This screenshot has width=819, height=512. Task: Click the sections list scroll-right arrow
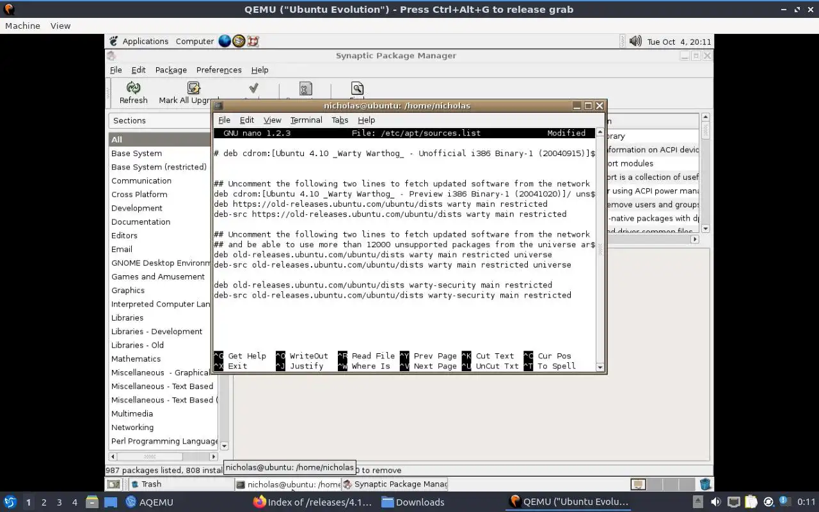(x=214, y=456)
